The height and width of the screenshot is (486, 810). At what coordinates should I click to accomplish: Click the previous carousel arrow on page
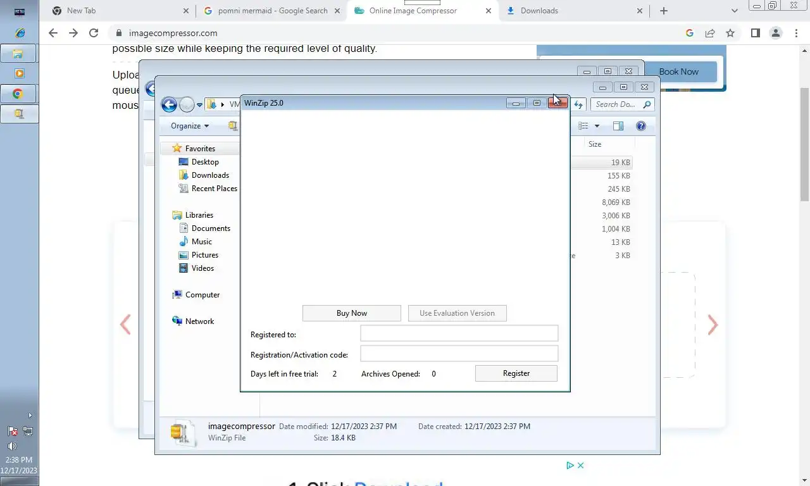tap(125, 325)
